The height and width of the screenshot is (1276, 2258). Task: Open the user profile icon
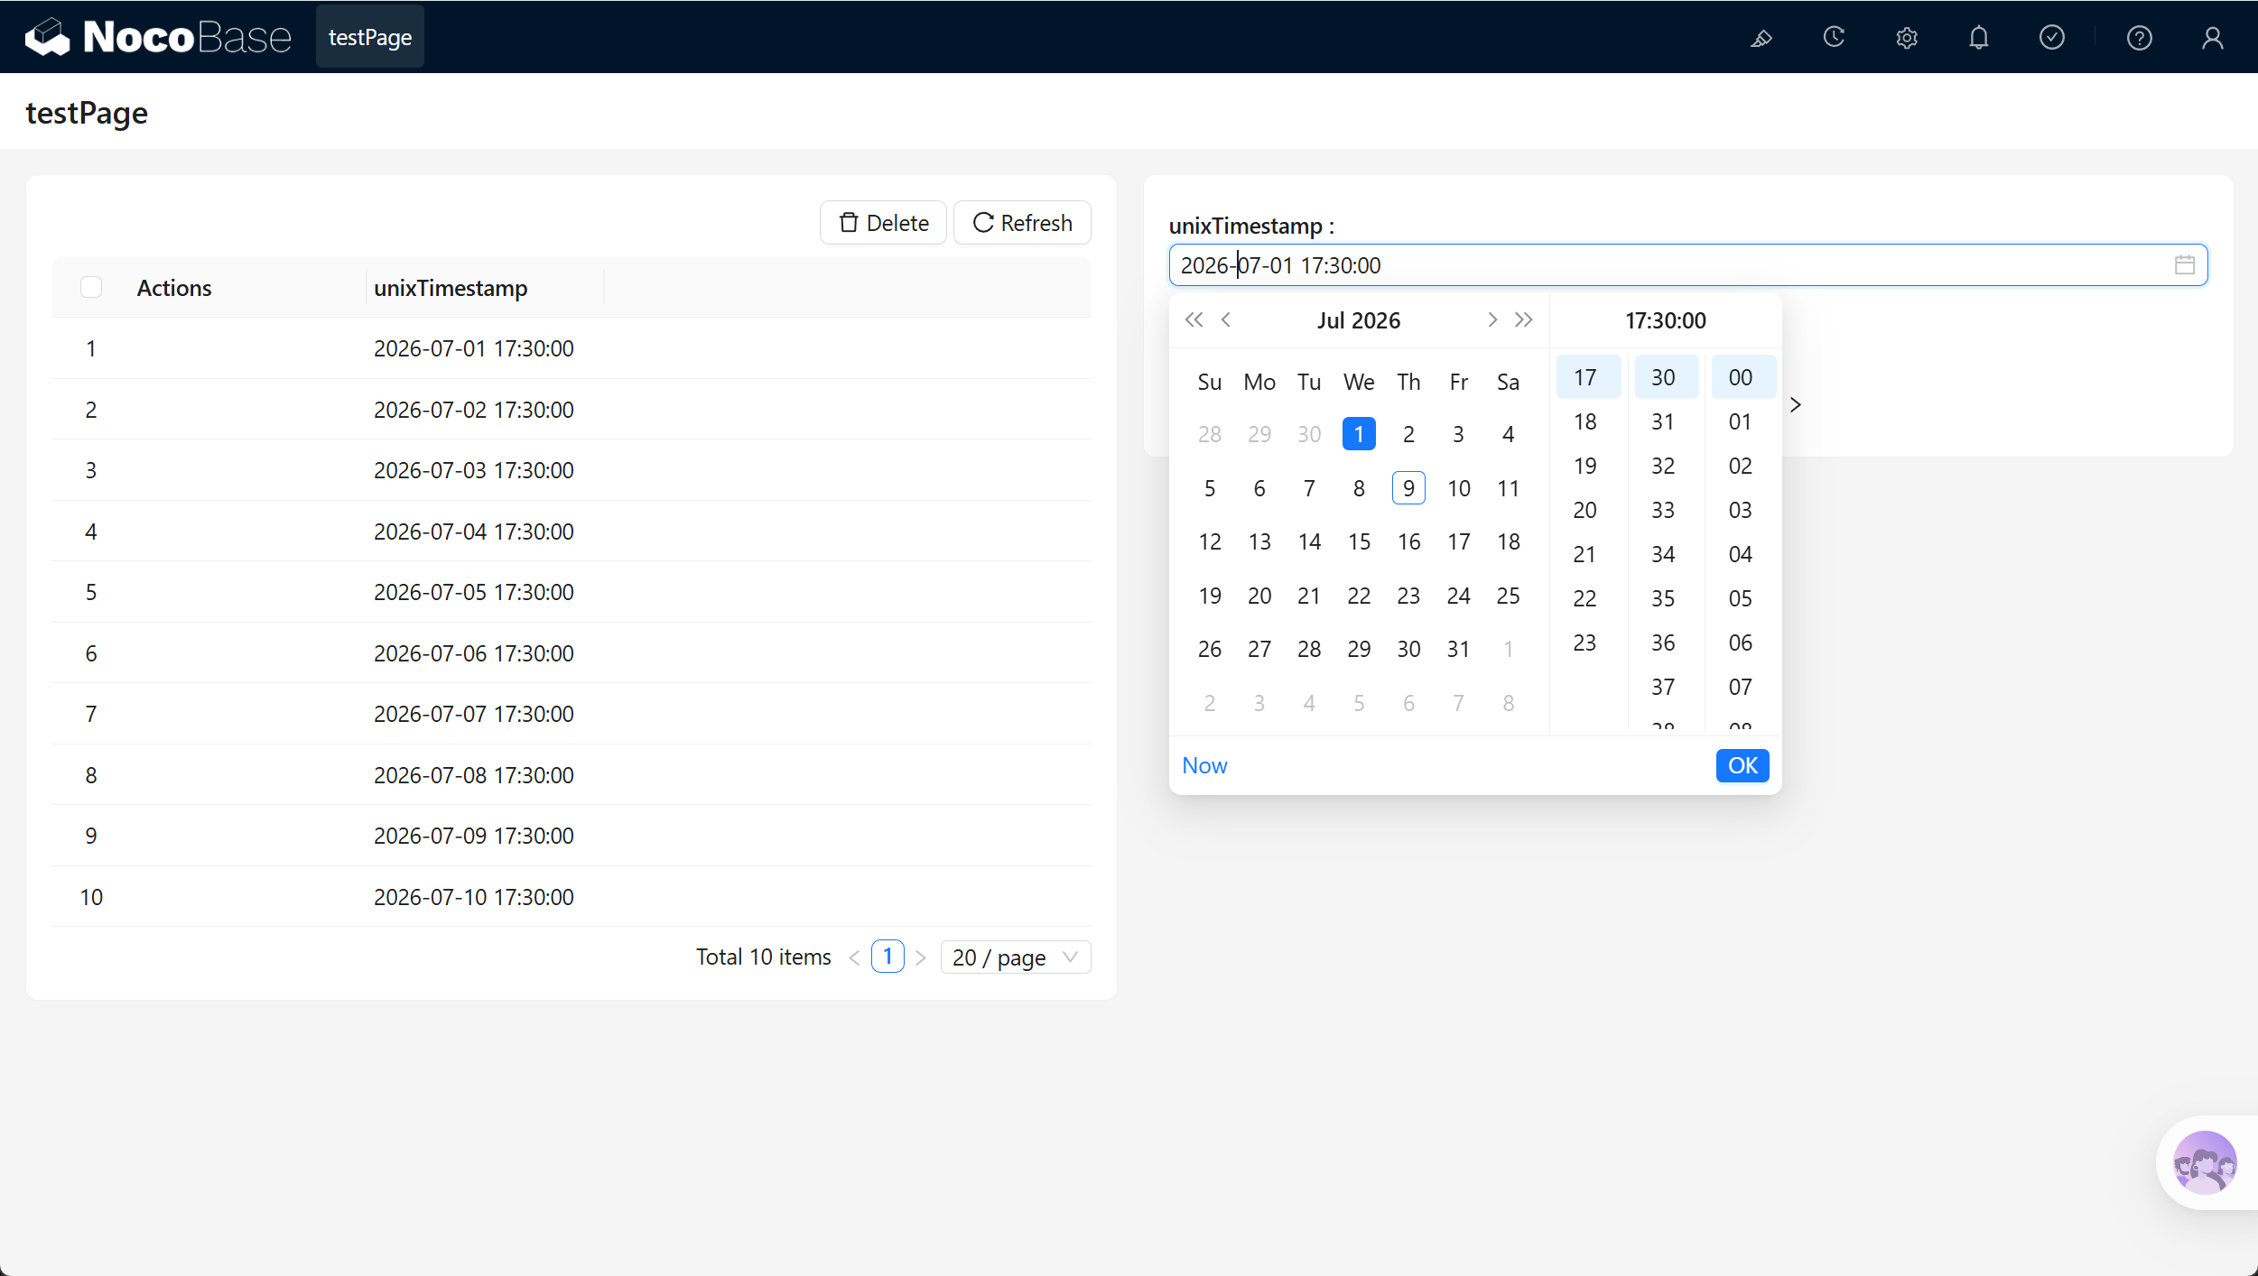pos(2212,38)
